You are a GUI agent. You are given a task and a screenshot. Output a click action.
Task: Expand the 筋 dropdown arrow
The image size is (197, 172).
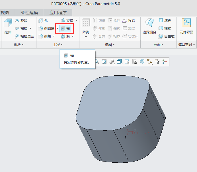[x=73, y=36]
